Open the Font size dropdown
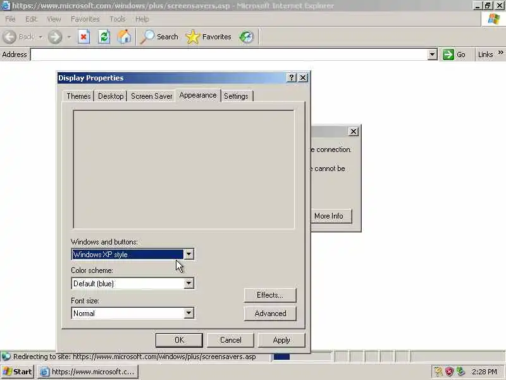The image size is (506, 380). pyautogui.click(x=188, y=313)
